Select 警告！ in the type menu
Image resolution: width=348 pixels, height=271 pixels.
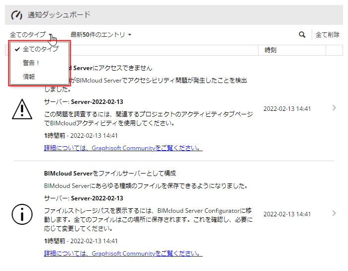click(39, 63)
